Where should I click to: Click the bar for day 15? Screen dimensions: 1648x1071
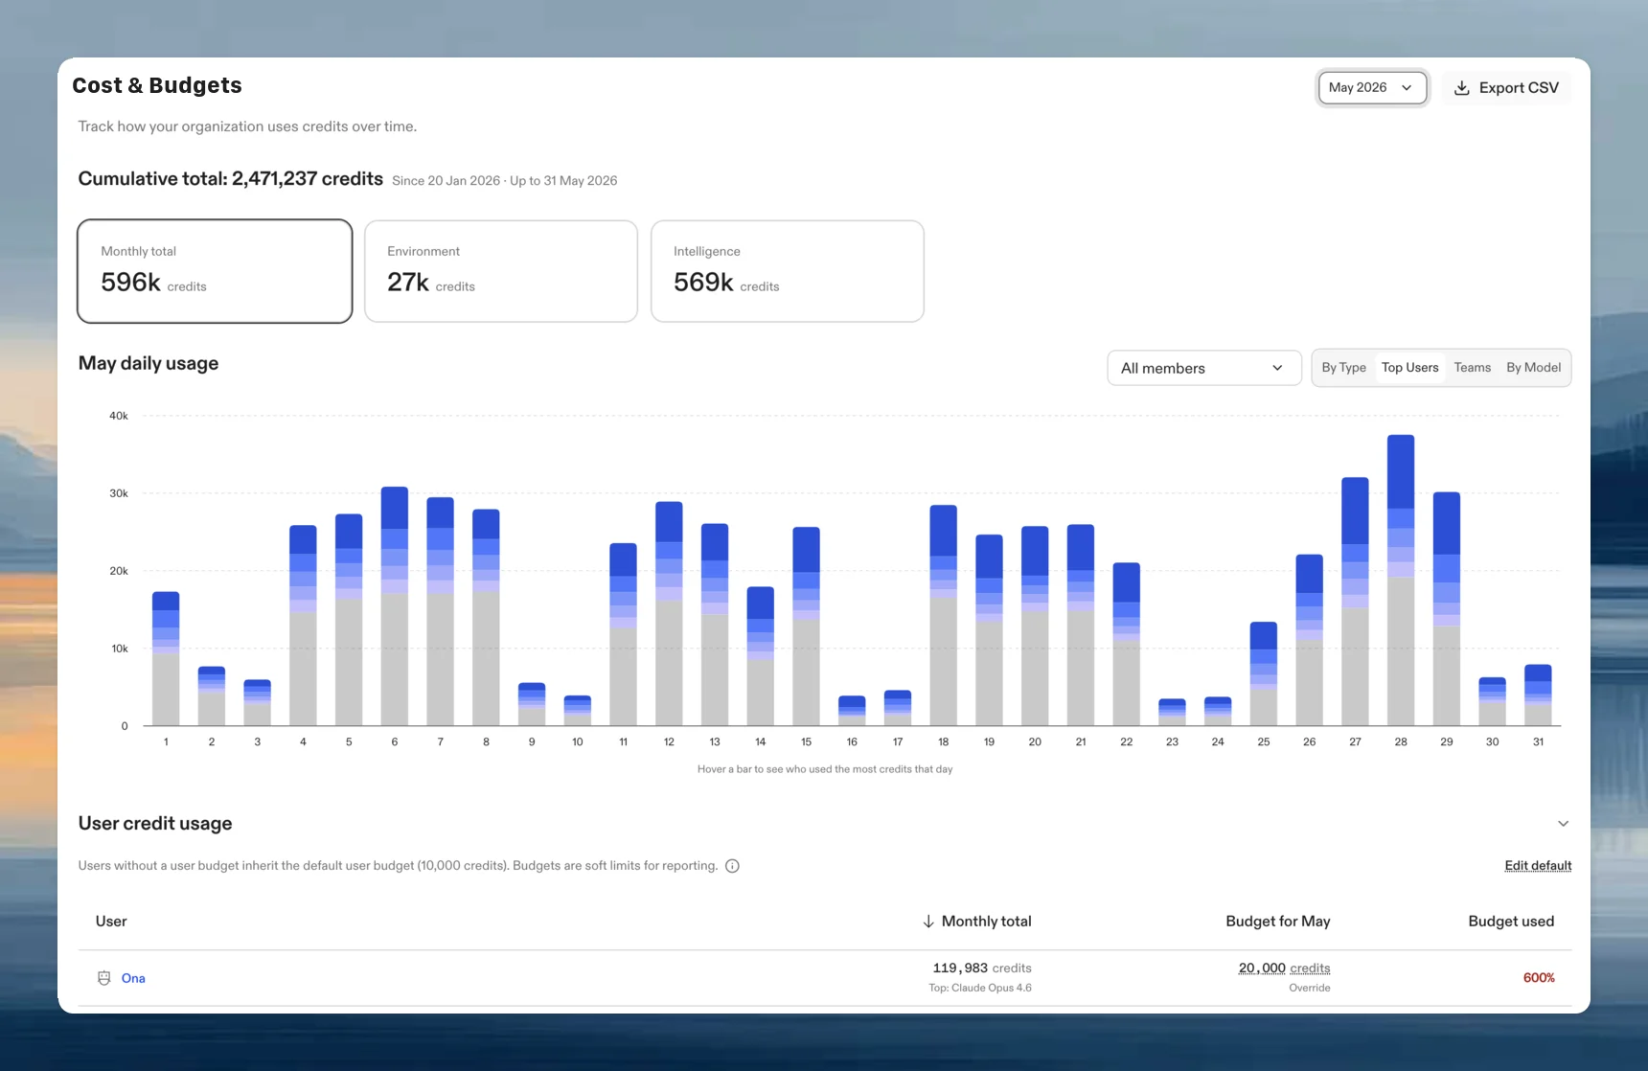(x=806, y=627)
